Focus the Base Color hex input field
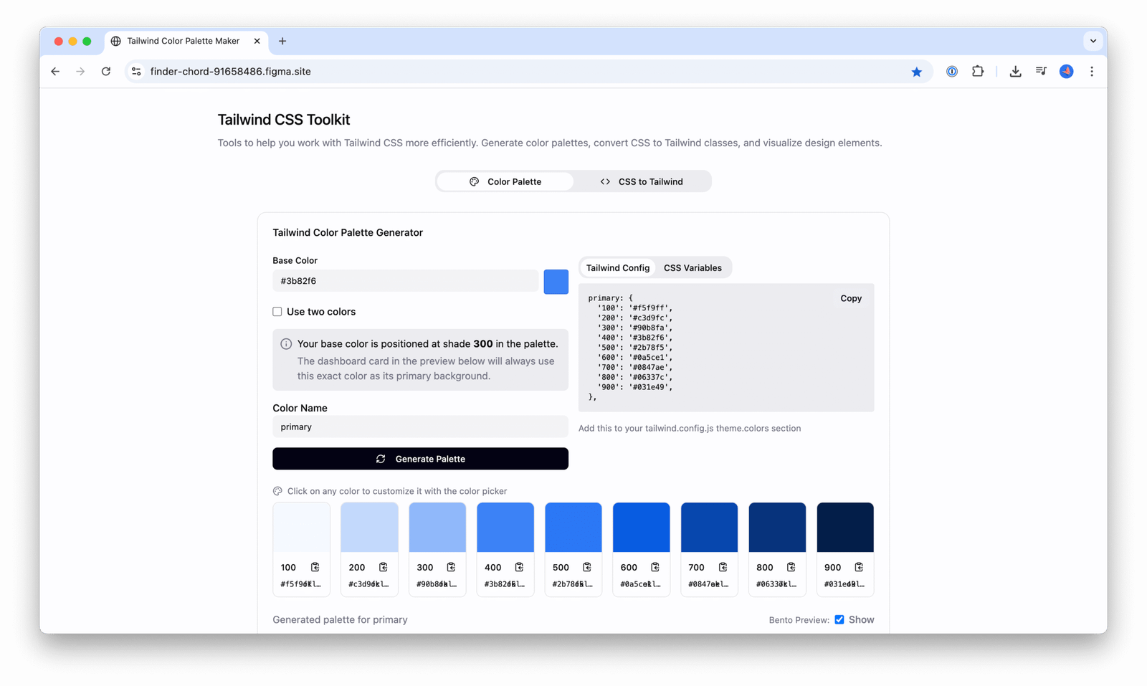 (405, 281)
